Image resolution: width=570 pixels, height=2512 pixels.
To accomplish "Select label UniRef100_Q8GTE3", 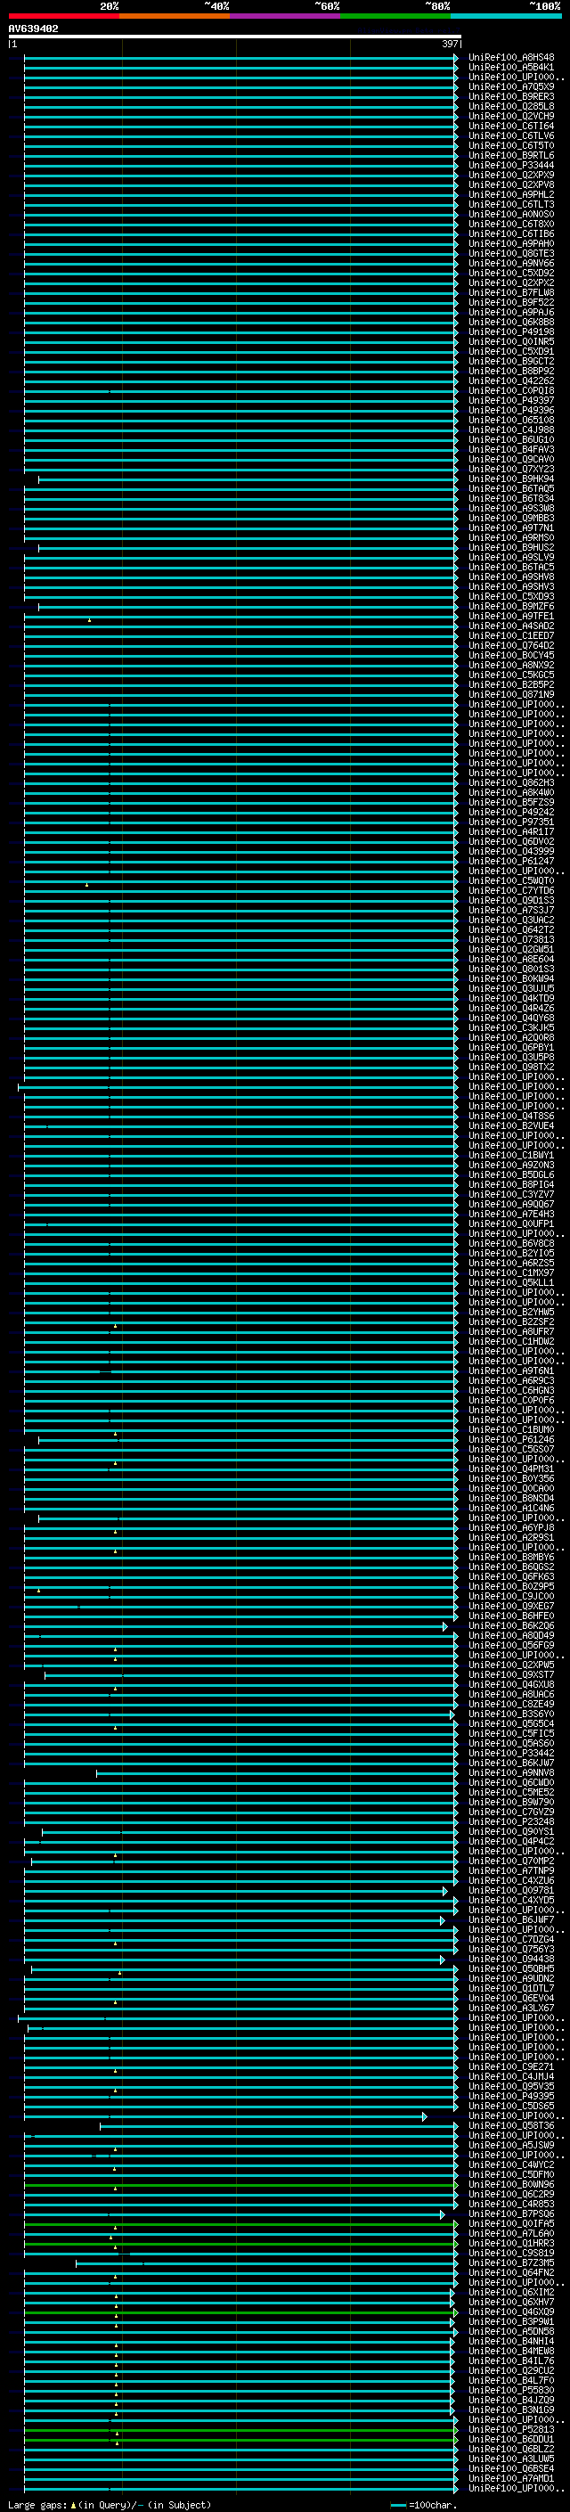I will click(x=511, y=254).
